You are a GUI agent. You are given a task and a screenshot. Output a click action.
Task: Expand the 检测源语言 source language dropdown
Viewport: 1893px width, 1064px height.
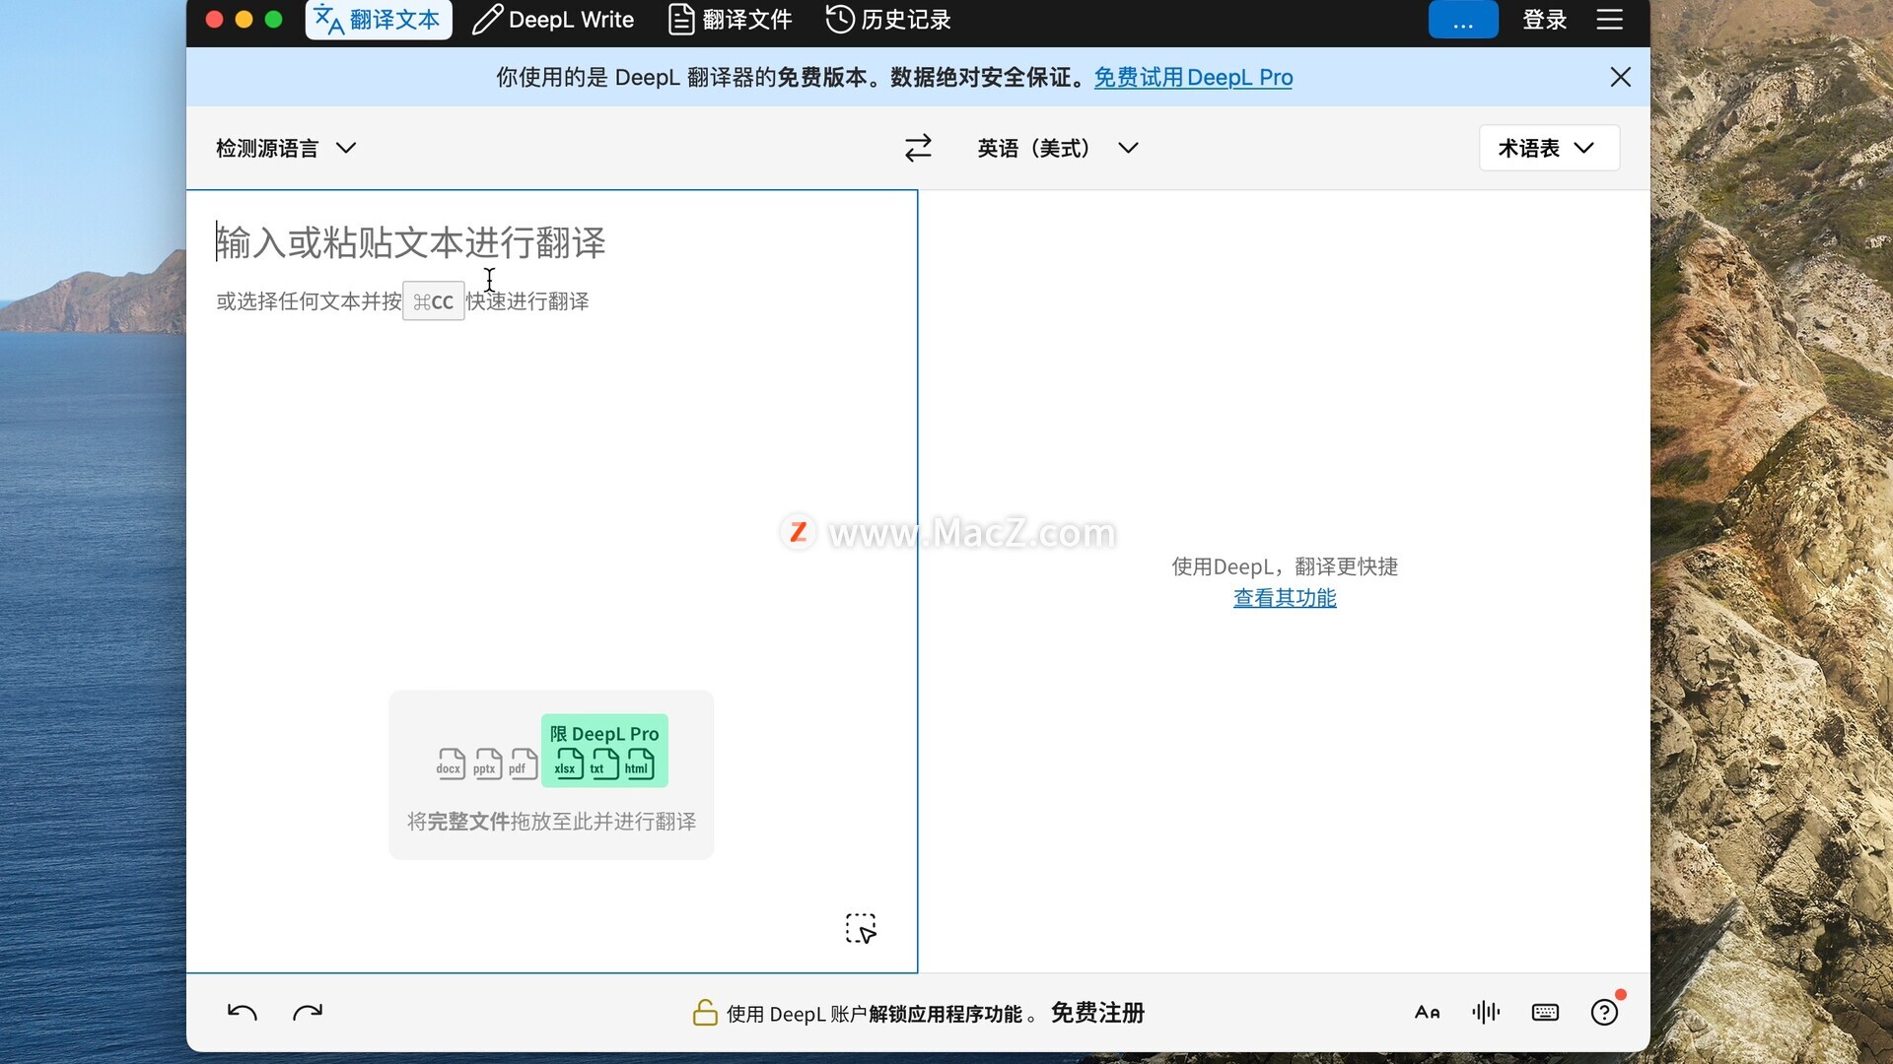[286, 148]
